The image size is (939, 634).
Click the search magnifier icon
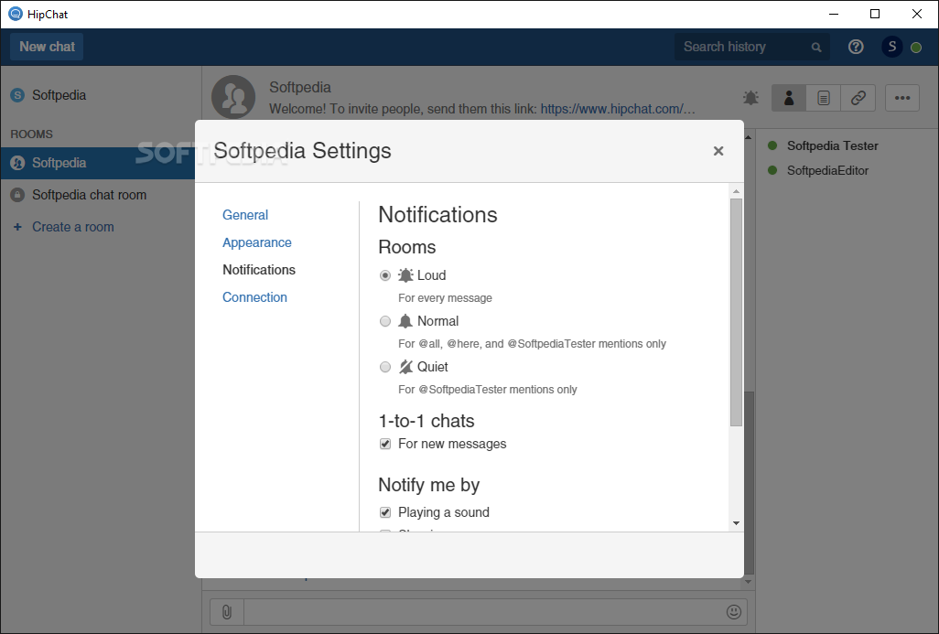click(x=815, y=48)
